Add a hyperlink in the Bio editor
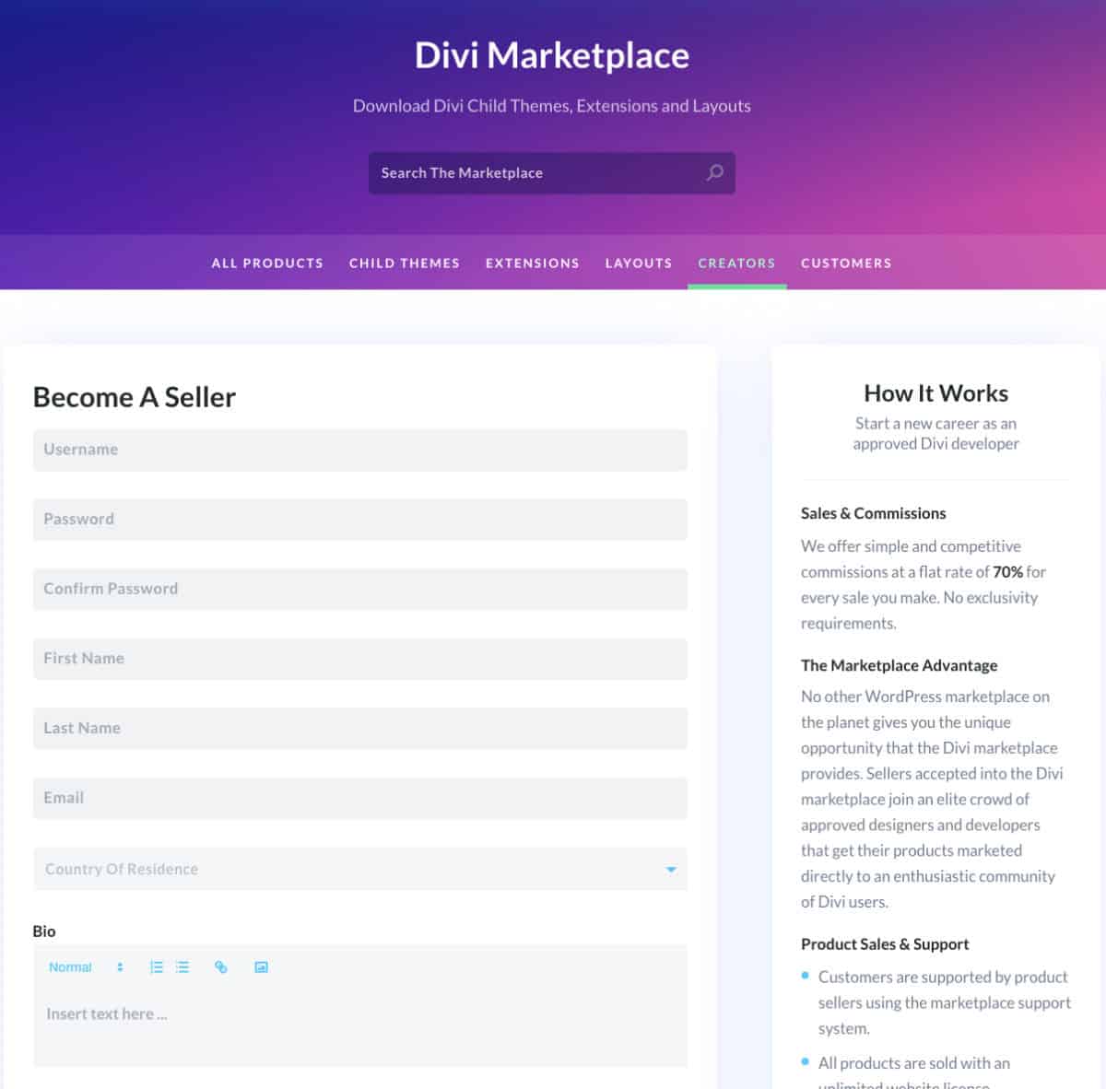 point(221,967)
